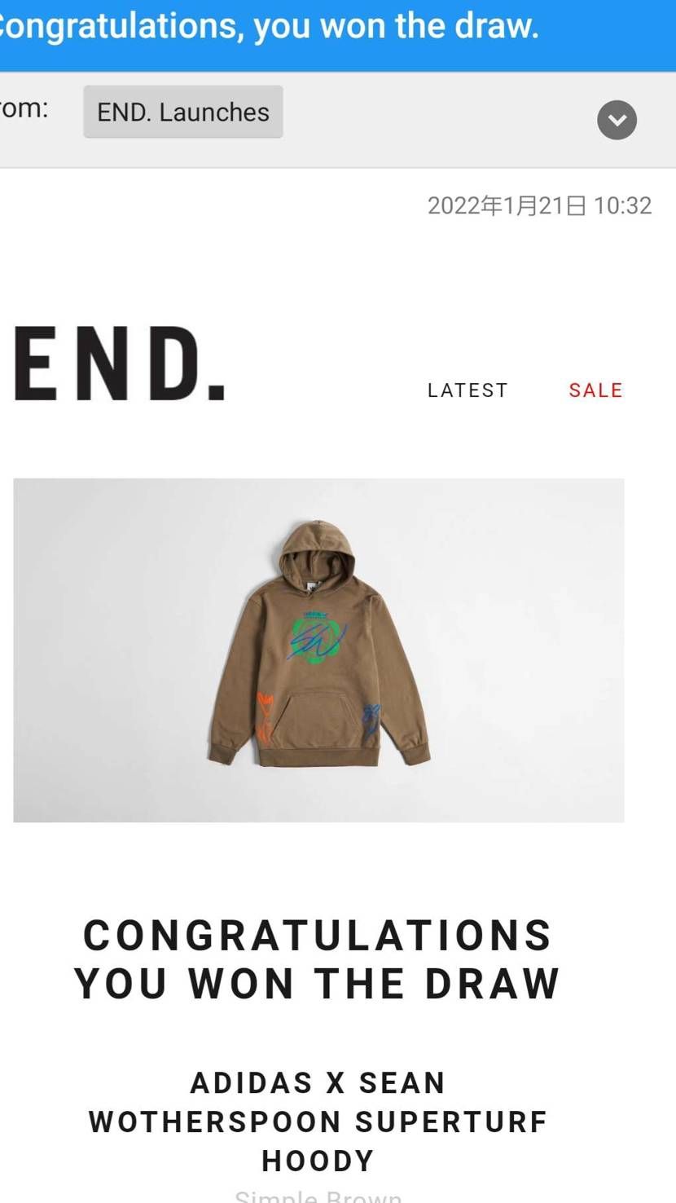Open the brown hoodie product image
Image resolution: width=676 pixels, height=1203 pixels.
click(318, 650)
